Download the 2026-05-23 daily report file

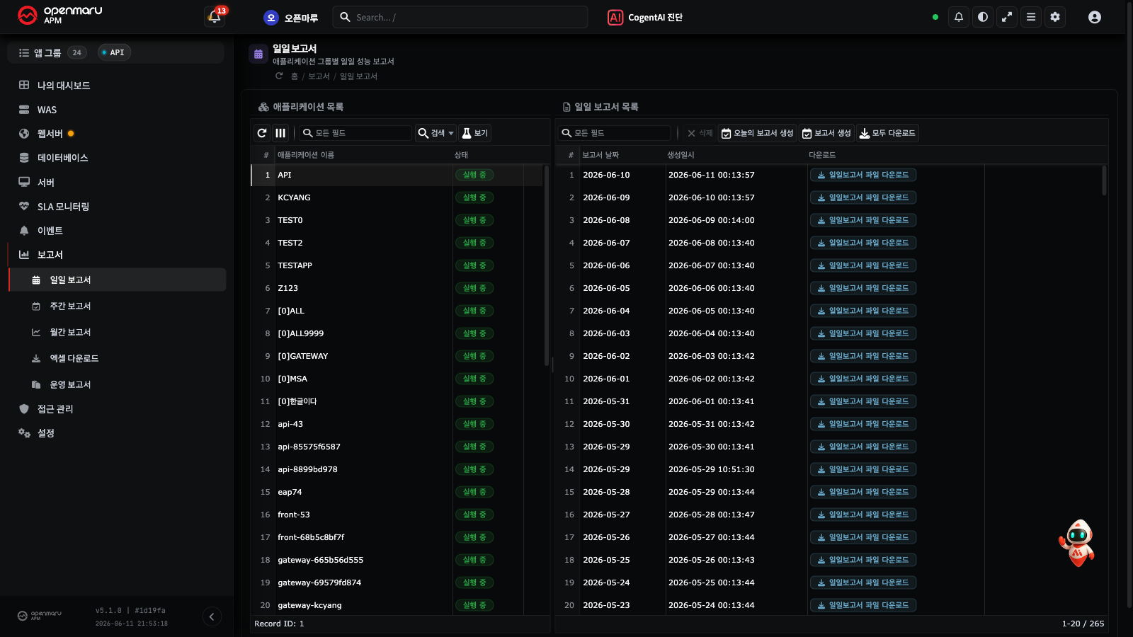pos(863,605)
